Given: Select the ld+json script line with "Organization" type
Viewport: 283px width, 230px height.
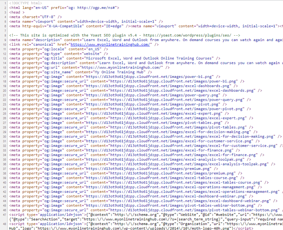Looking at the screenshot, I should tap(146, 224).
